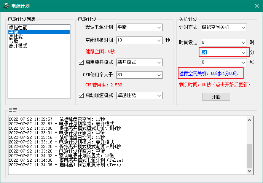Viewport: 263px width, 183px height.
Task: Click the log scrollbar down arrow
Action: 249,171
